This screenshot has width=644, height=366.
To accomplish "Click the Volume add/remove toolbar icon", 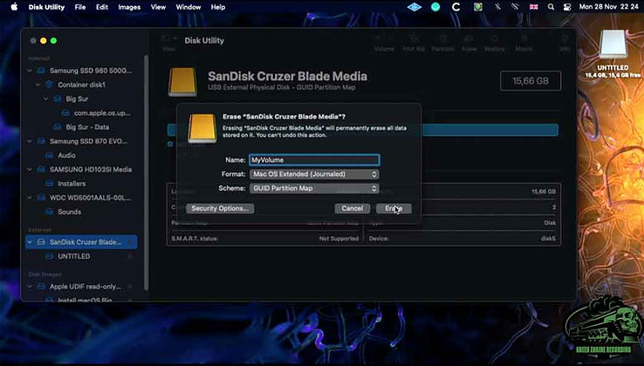I will 384,43.
